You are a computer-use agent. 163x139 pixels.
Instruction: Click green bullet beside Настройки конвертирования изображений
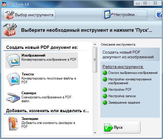coord(105,79)
